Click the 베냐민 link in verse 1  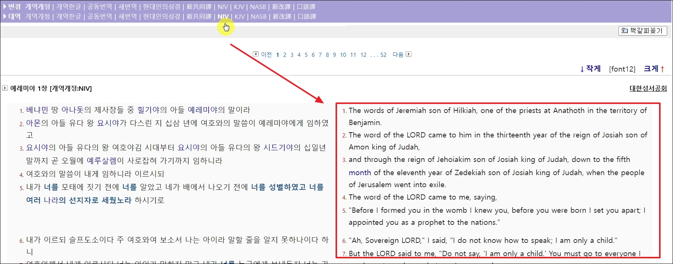[37, 110]
